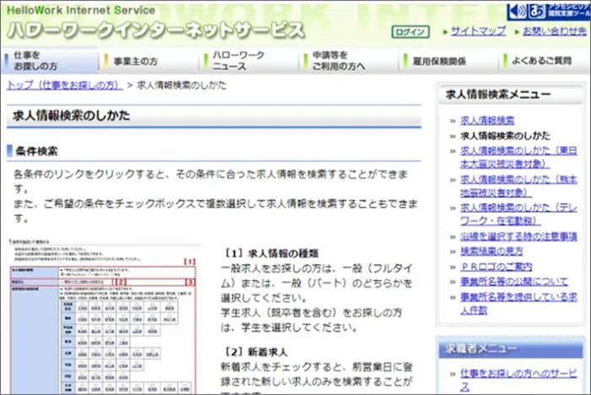Open 求人情報検索のしかた（熊本地震被災者対象） link

point(518,186)
